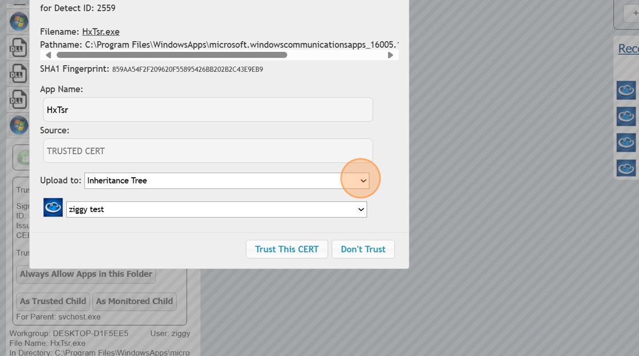Open the first cloud icon in right panel
Screen dimensions: 639x356
[x=626, y=90]
